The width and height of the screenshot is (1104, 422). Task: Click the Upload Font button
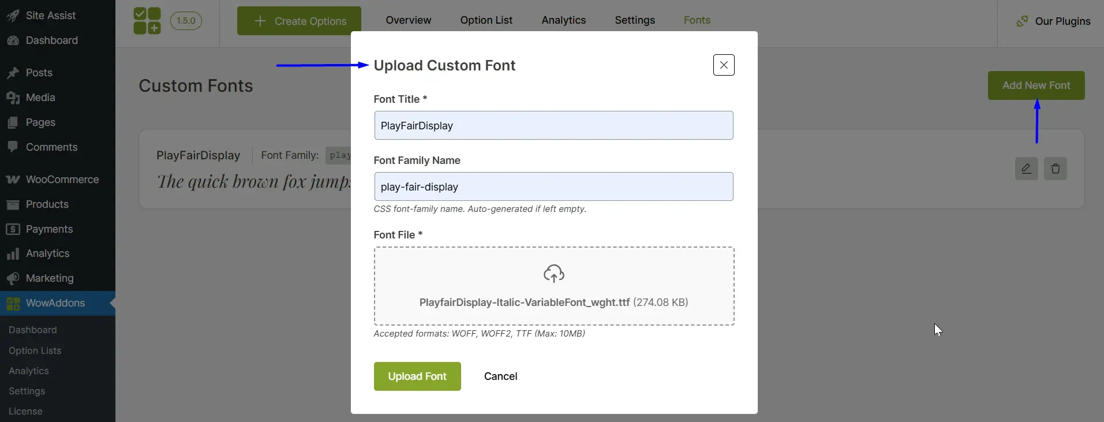click(x=417, y=376)
